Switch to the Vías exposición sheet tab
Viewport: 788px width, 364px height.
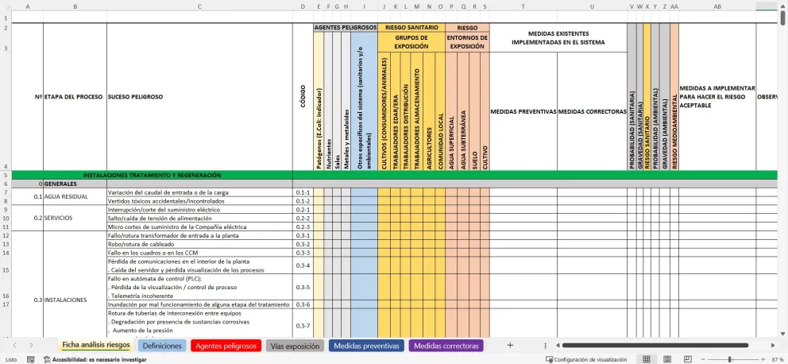tap(295, 346)
